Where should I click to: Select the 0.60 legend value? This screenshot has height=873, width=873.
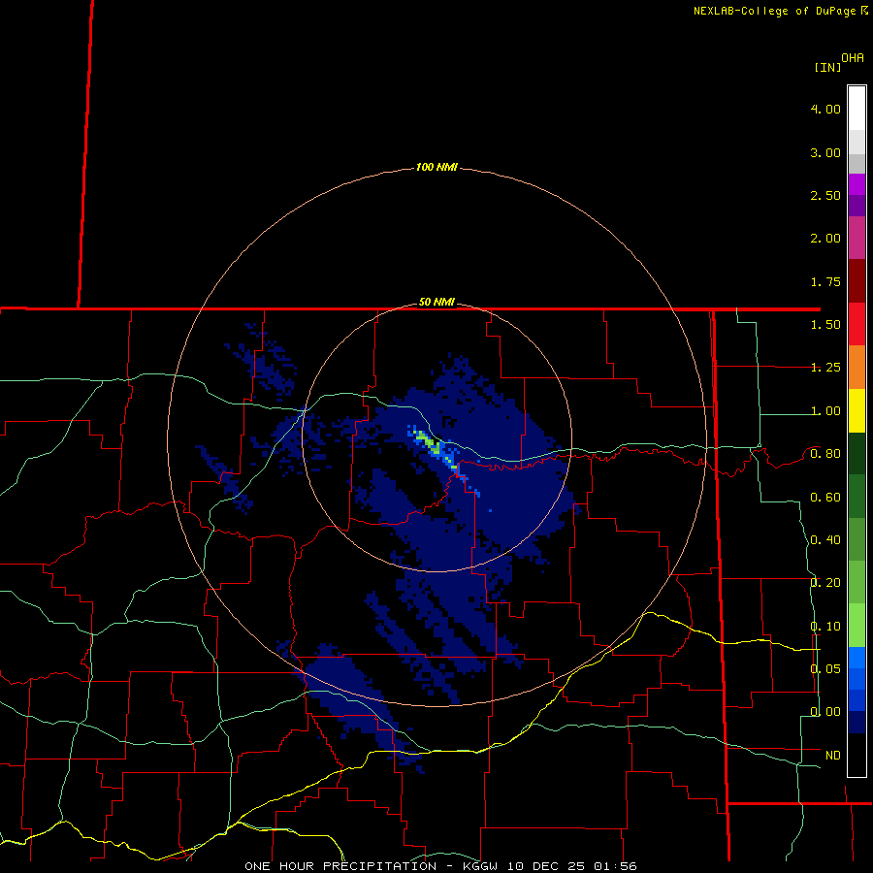825,498
